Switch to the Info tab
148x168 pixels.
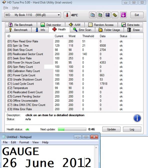click(40, 30)
